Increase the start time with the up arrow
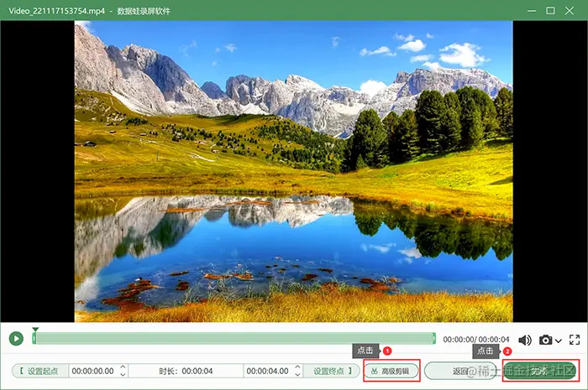 [x=123, y=367]
